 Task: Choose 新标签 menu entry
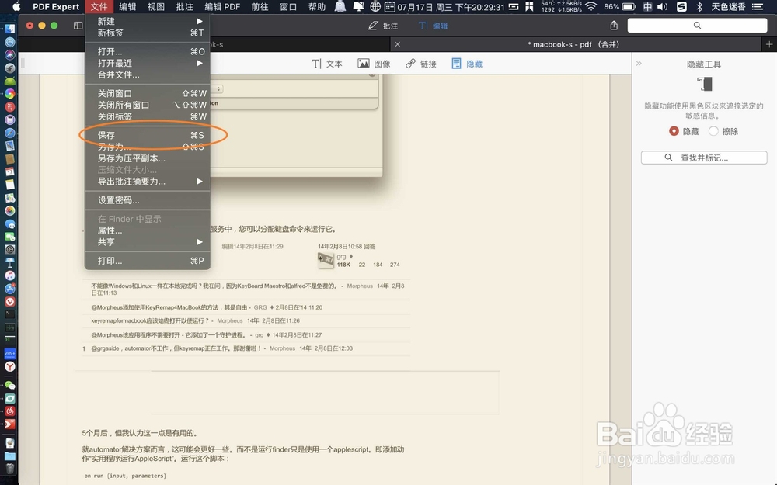click(147, 33)
